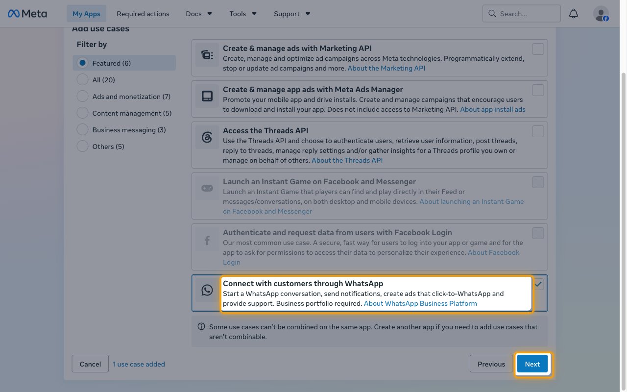This screenshot has width=627, height=392.
Task: Check the Meta Ads Manager use case checkbox
Action: tap(538, 90)
